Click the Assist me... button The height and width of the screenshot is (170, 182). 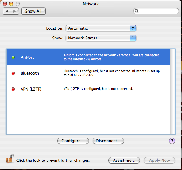(124, 160)
